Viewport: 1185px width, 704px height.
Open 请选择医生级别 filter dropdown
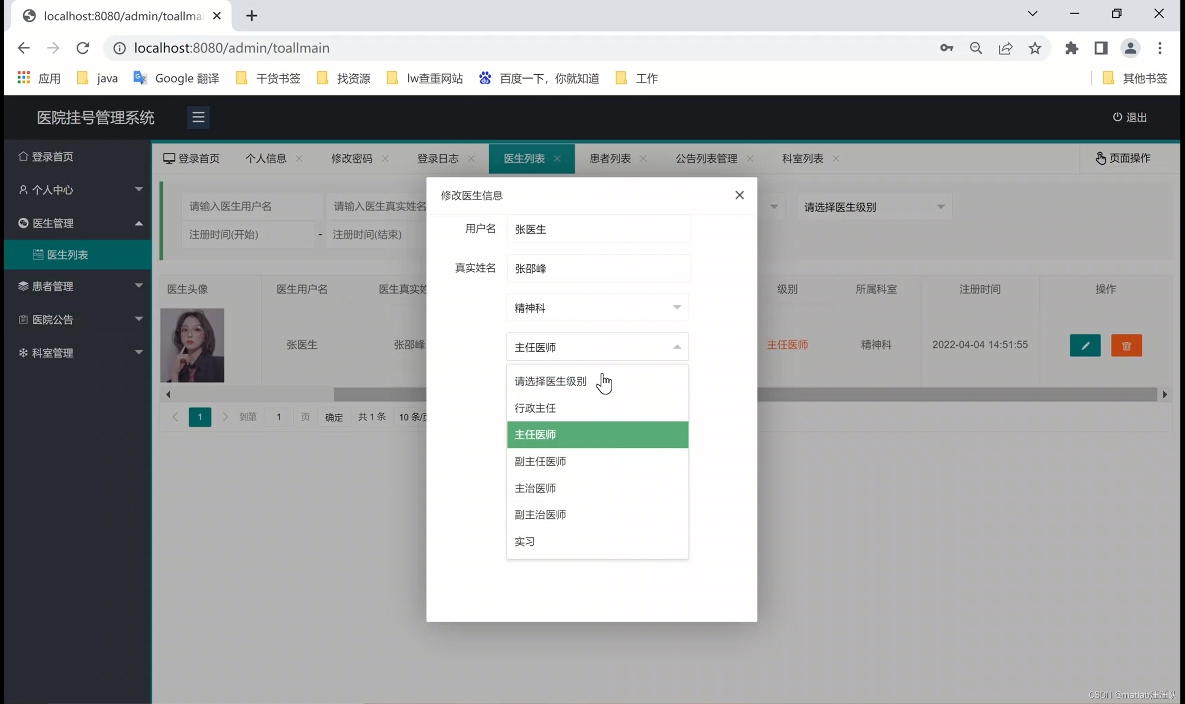873,207
